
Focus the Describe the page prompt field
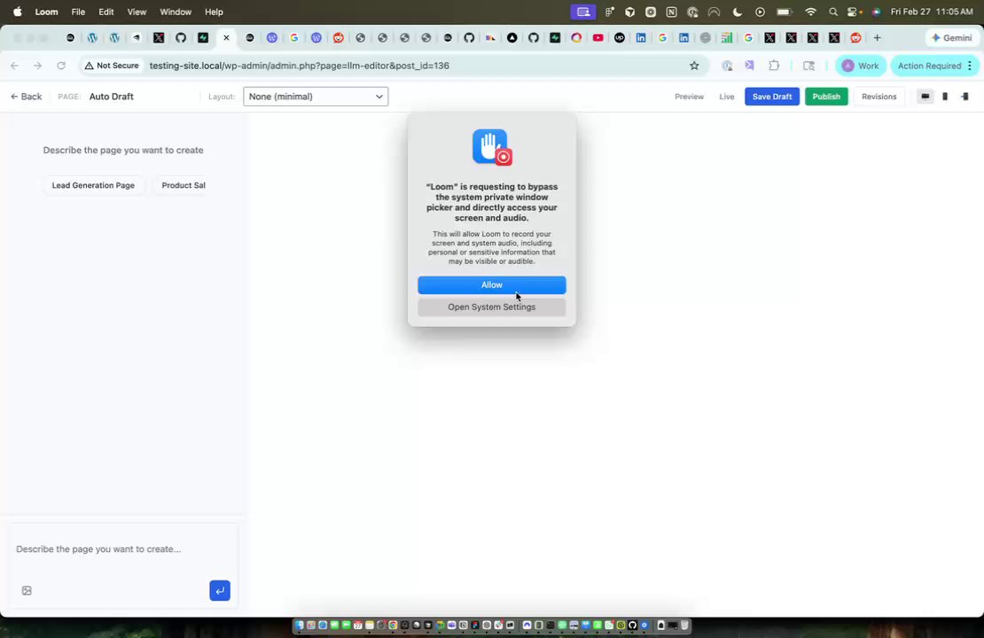[123, 549]
